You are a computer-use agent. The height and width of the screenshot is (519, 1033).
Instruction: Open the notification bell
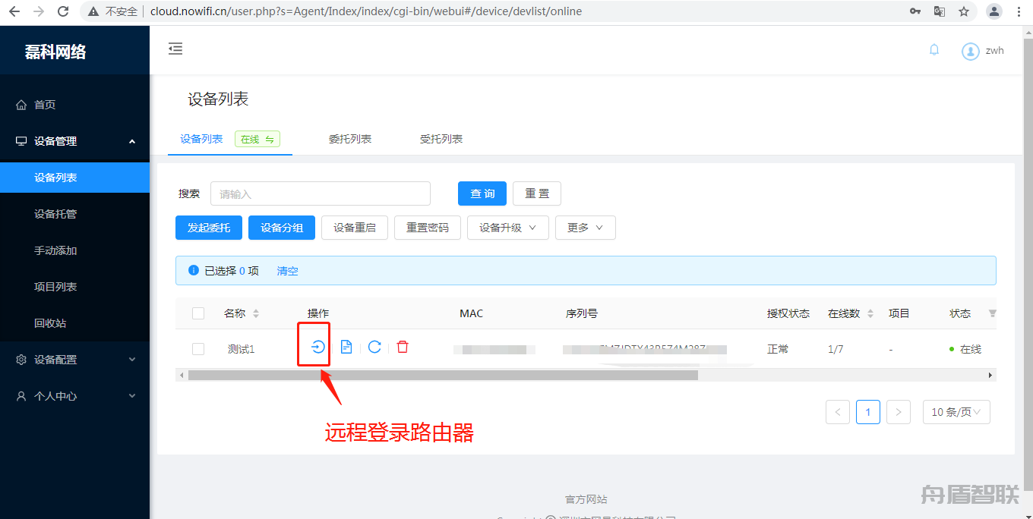(933, 50)
